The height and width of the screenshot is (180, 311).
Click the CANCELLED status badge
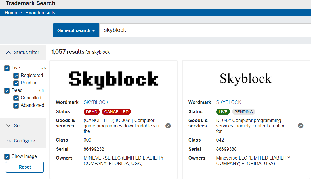point(117,112)
